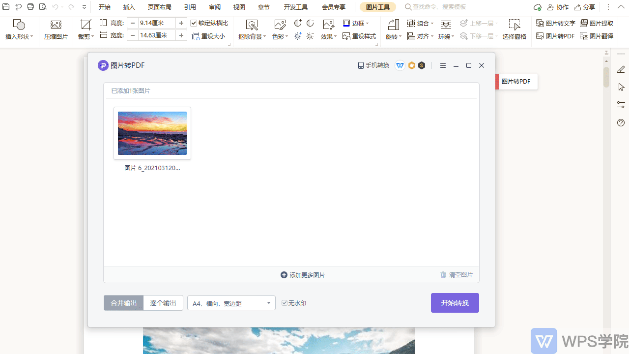Open Print Preview from quick access toolbar
Viewport: 629px width, 354px height.
click(43, 7)
